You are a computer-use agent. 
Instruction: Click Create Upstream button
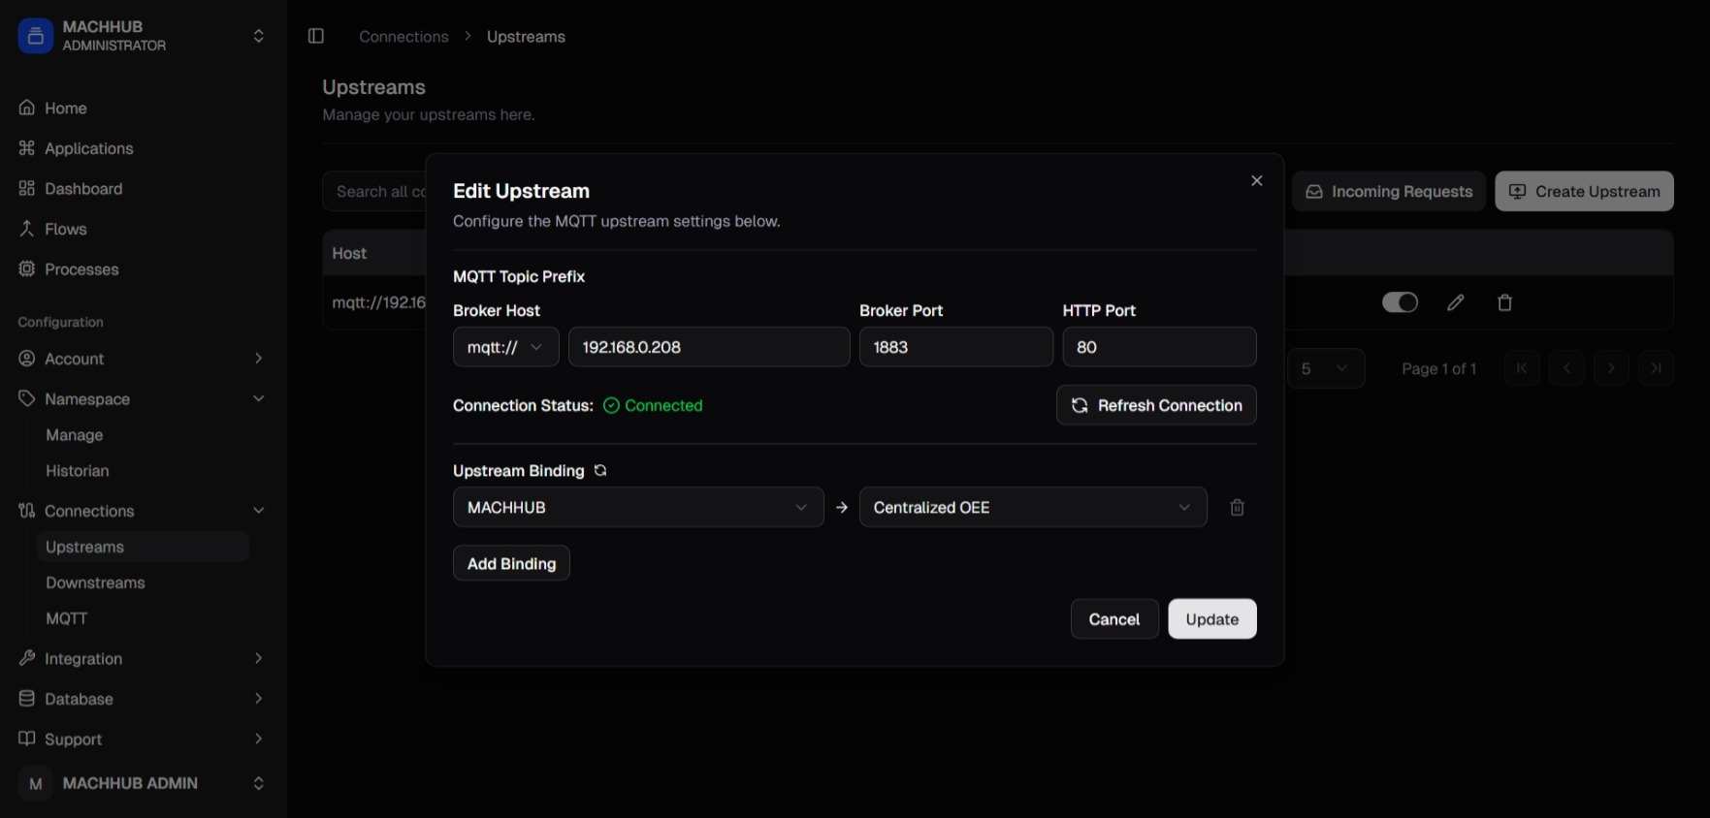tap(1585, 191)
